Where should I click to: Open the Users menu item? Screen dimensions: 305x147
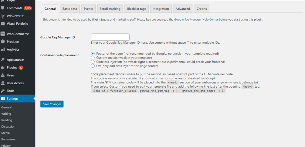[x=17, y=75]
